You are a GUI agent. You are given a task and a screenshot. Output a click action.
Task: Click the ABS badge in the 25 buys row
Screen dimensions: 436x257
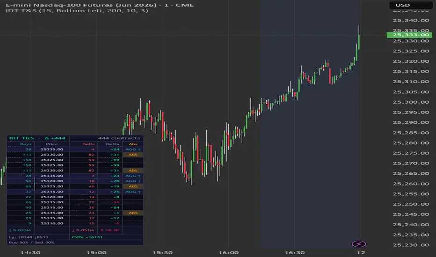tap(133, 213)
